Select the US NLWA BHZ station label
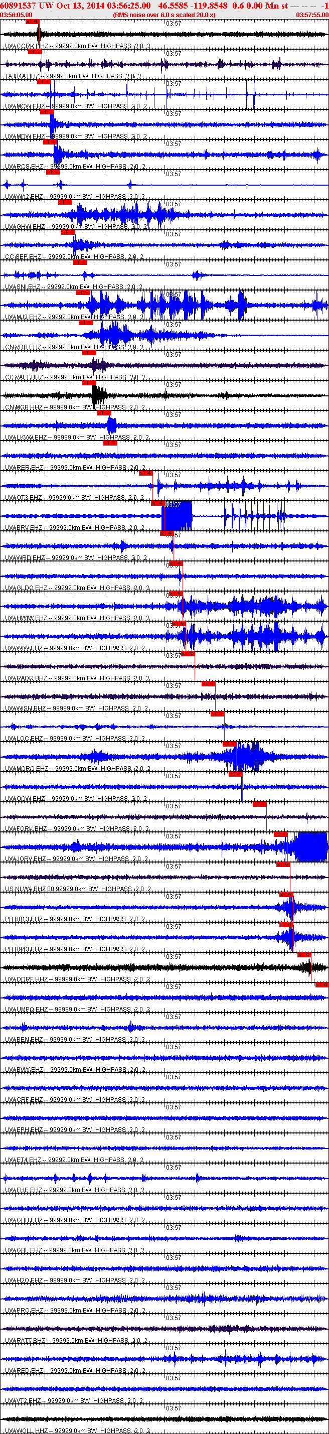Image resolution: width=329 pixels, height=1434 pixels. coord(78,889)
